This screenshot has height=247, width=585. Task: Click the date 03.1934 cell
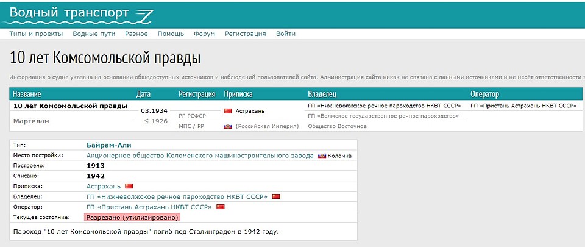154,111
